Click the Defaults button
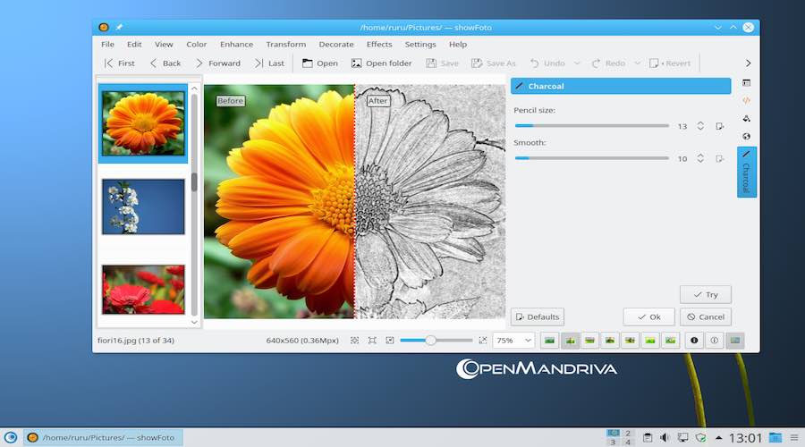 click(x=537, y=316)
